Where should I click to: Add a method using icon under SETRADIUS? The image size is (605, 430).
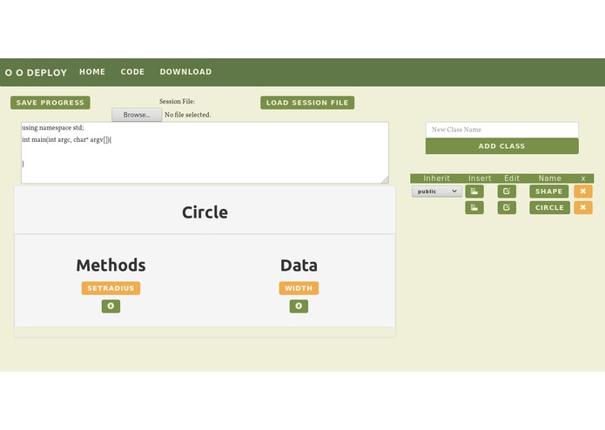111,306
